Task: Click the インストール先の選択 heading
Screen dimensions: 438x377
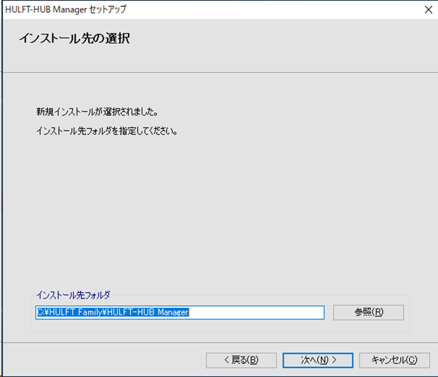Action: coord(74,38)
